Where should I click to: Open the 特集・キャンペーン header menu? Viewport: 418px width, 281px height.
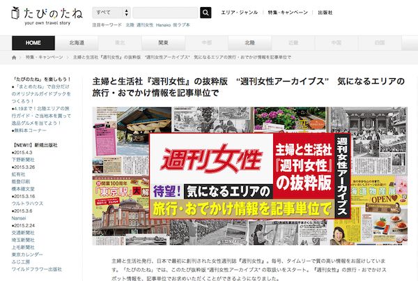tap(288, 13)
